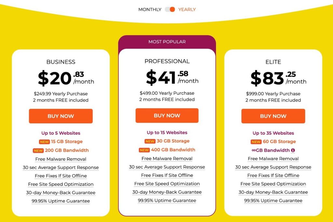Image resolution: width=333 pixels, height=222 pixels.
Task: Click BUY NOW for Elite plan
Action: (x=273, y=116)
